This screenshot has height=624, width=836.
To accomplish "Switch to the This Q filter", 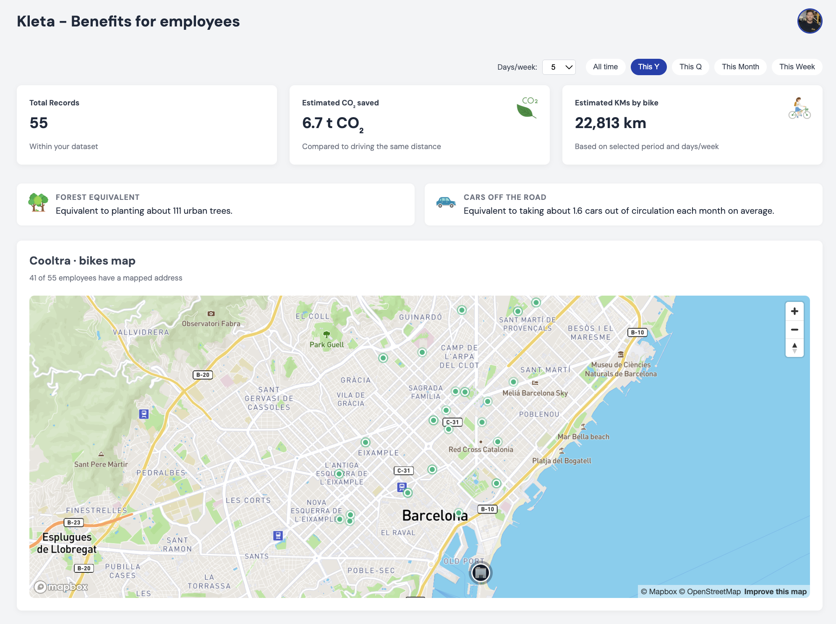I will click(x=690, y=67).
